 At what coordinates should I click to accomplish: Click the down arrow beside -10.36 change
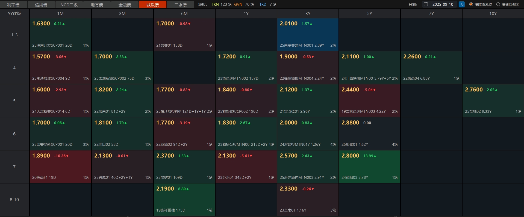coord(67,156)
